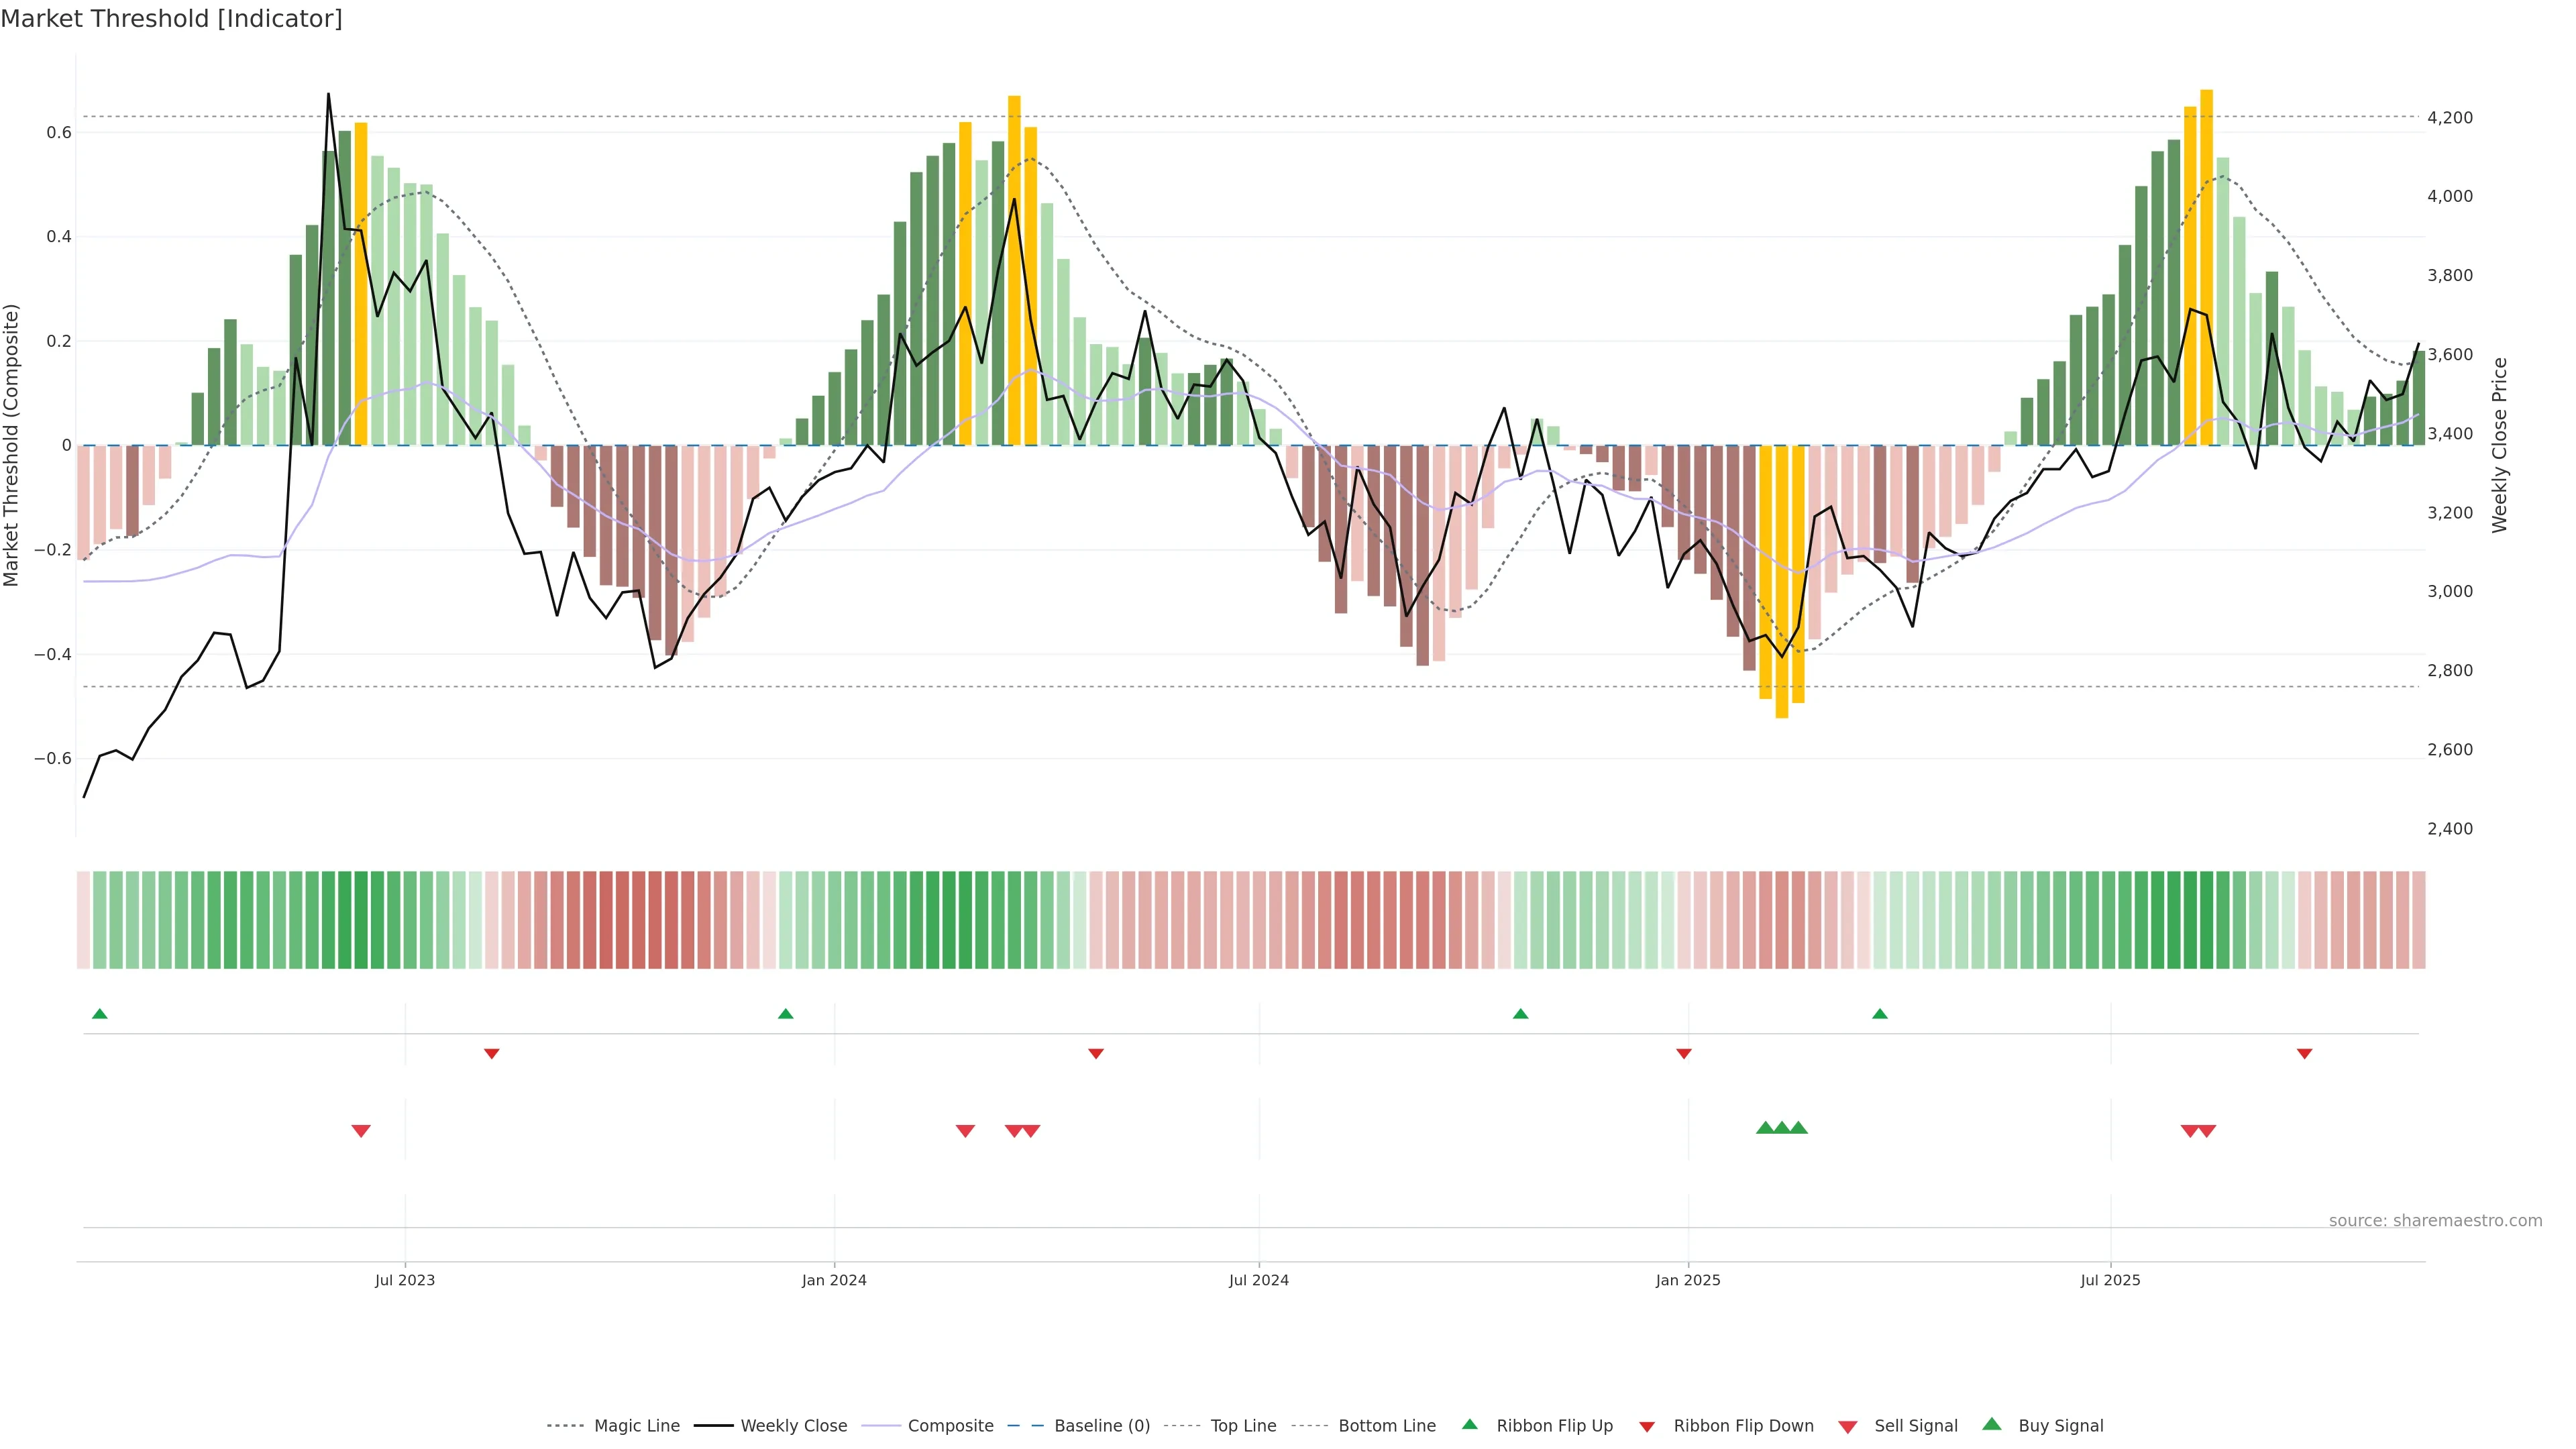Screen dimensions: 2576x1449
Task: Click the Ribbon Flip Up marker near Dec 2023
Action: tap(785, 1014)
